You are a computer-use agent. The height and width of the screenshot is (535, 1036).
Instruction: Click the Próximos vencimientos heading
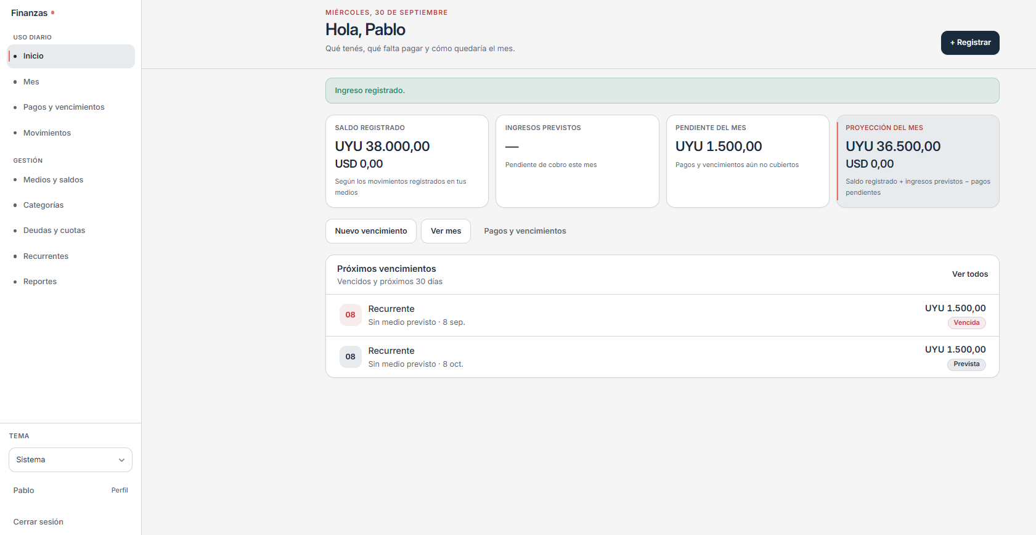pyautogui.click(x=386, y=269)
